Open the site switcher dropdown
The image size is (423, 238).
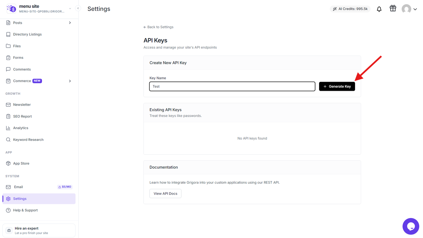coord(70,9)
